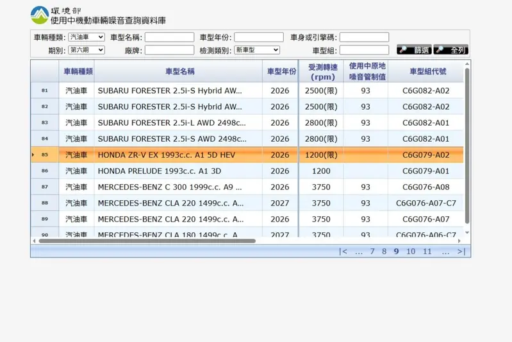
Task: Click the vertical scrollbar up arrow
Action: 467,64
